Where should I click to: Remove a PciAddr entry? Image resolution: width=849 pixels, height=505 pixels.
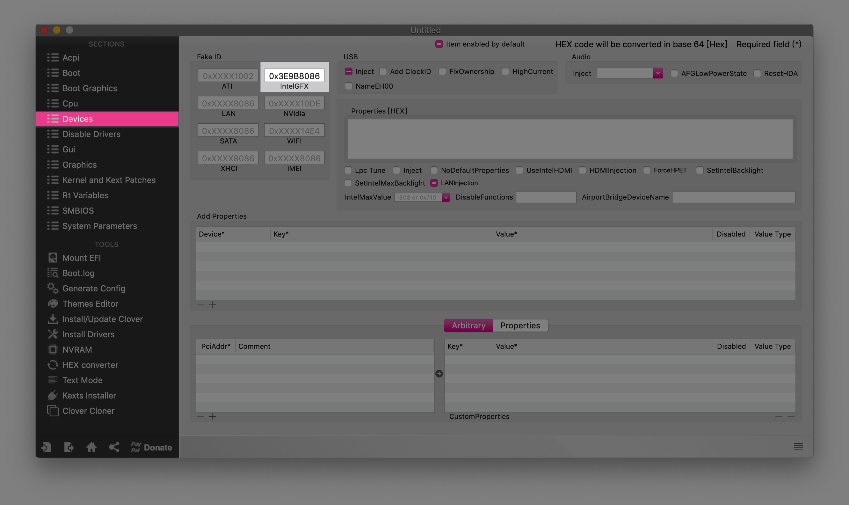tap(200, 416)
